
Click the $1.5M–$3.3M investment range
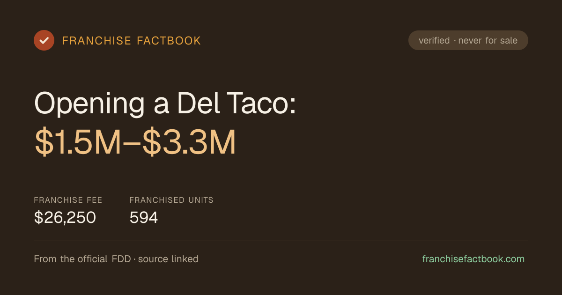135,142
